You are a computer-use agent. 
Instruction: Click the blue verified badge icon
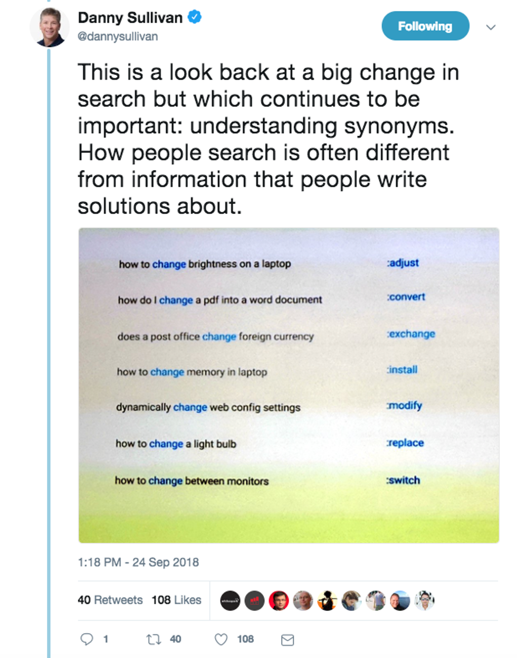[195, 17]
